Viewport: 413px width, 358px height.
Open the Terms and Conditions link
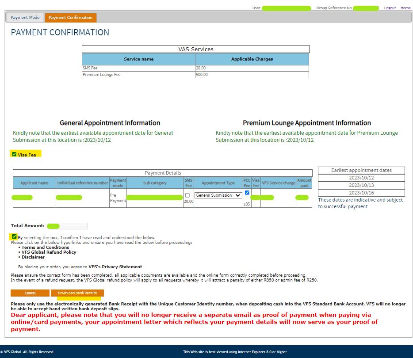coord(45,248)
